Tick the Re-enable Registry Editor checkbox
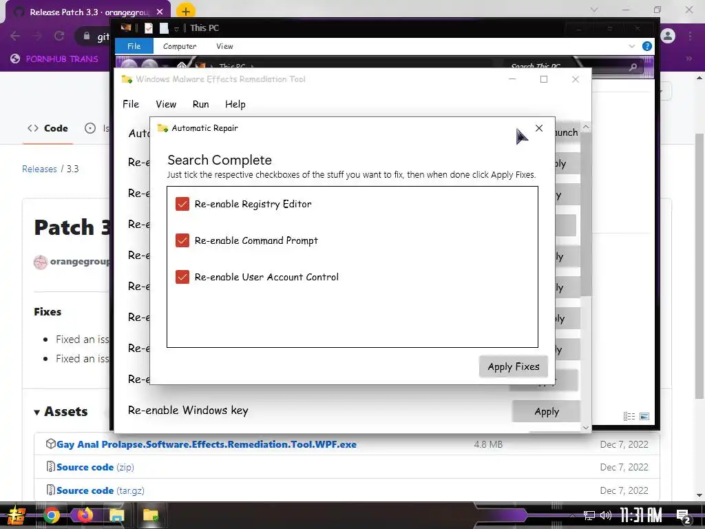The image size is (705, 529). pyautogui.click(x=182, y=204)
